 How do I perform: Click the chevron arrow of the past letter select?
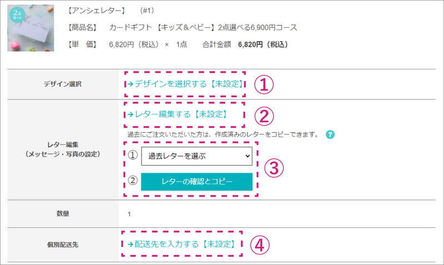pos(248,156)
